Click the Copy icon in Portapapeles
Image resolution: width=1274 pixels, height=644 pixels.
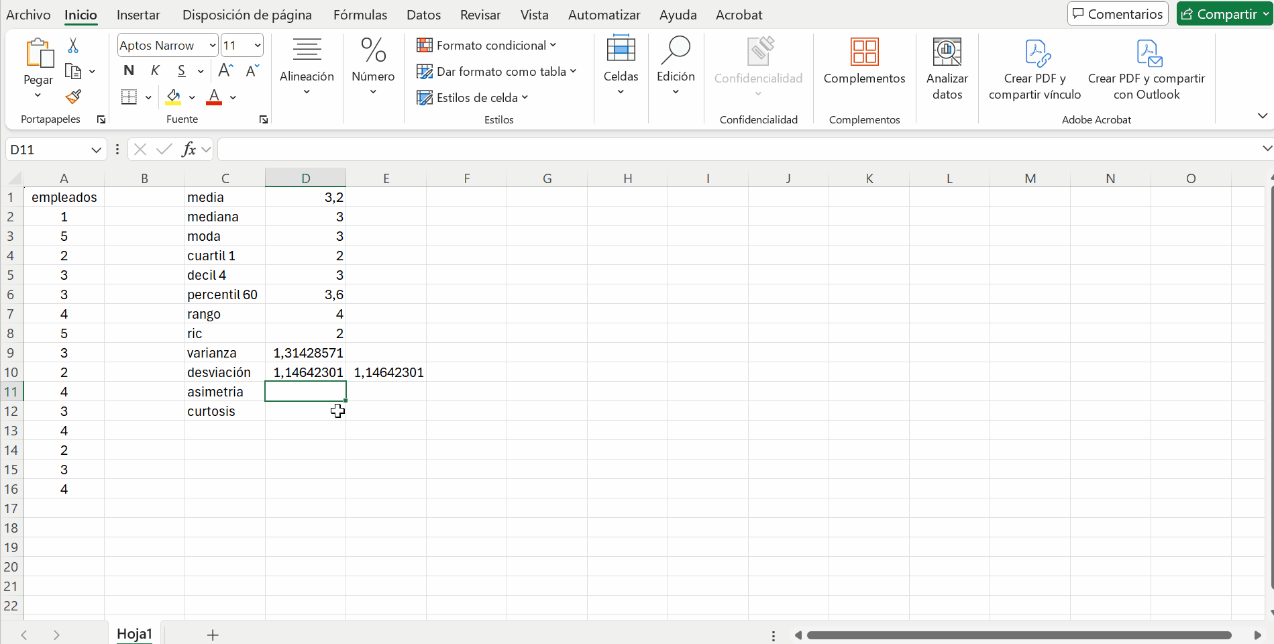coord(72,71)
